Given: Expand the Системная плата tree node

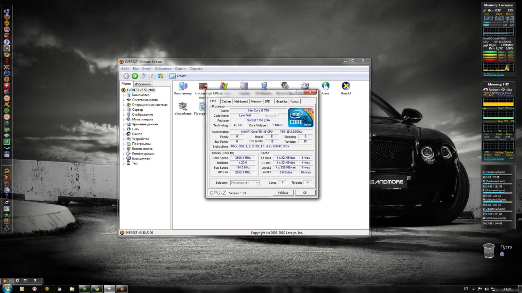Looking at the screenshot, I should pyautogui.click(x=124, y=100).
